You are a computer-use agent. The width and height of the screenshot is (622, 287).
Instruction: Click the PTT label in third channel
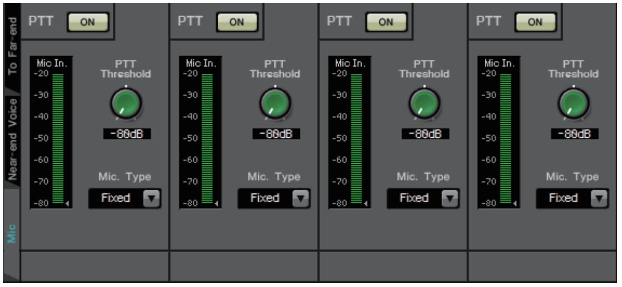339,22
